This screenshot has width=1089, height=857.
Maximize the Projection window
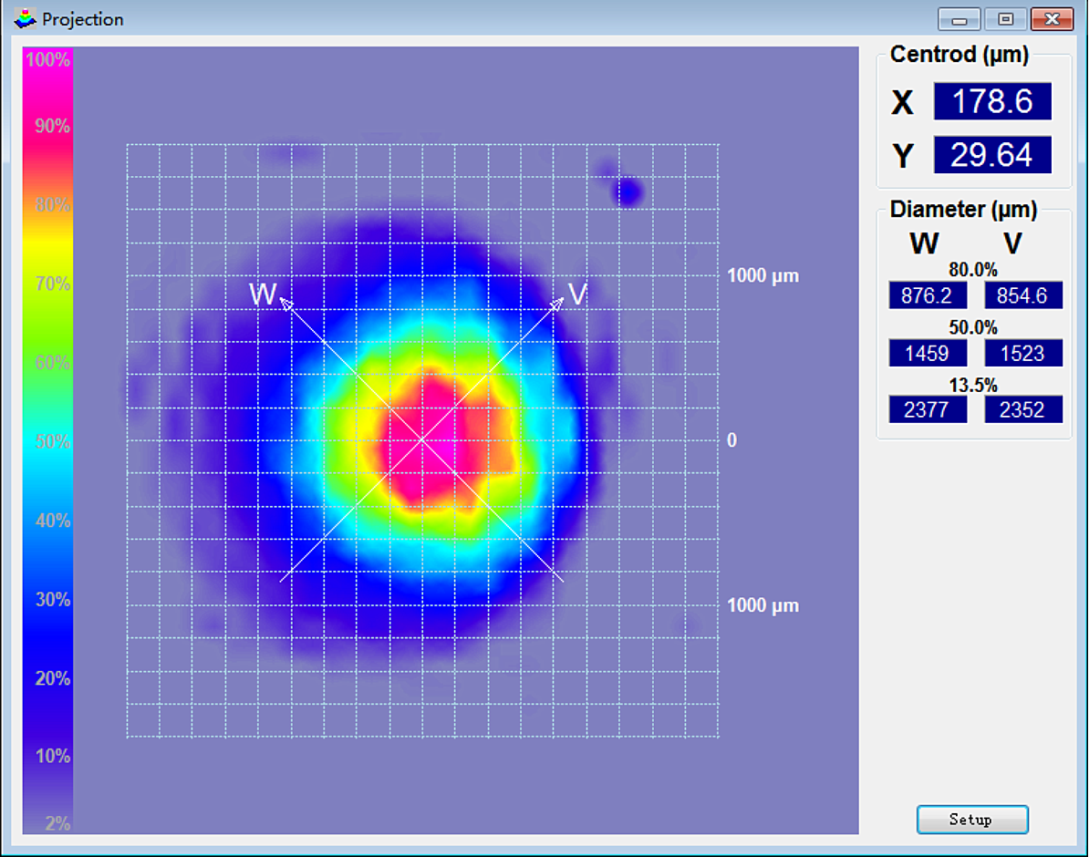[x=1005, y=19]
